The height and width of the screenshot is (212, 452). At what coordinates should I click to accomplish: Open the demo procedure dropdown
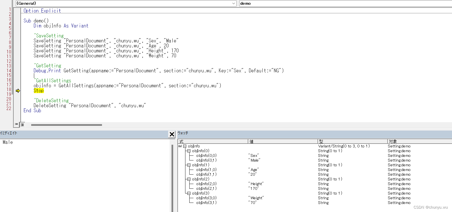[x=345, y=3]
